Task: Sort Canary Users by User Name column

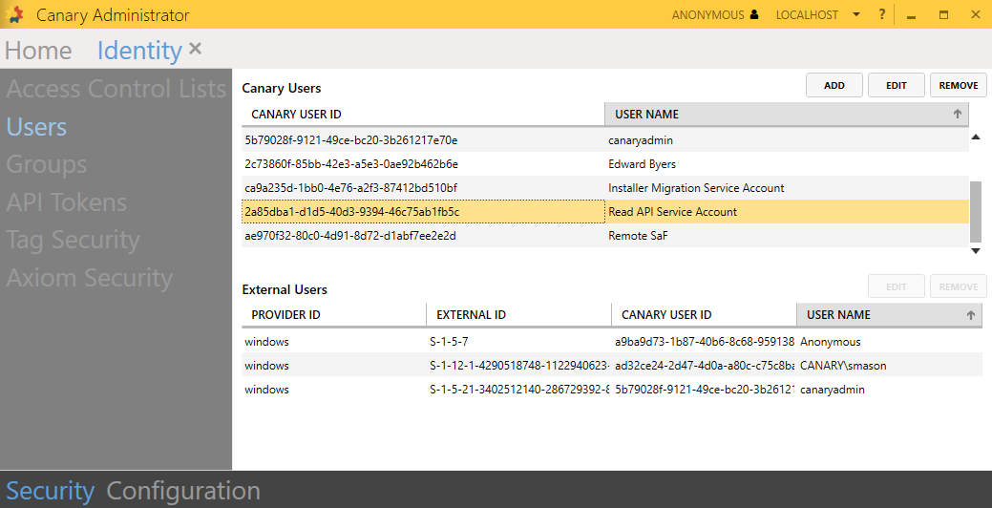Action: click(x=785, y=114)
